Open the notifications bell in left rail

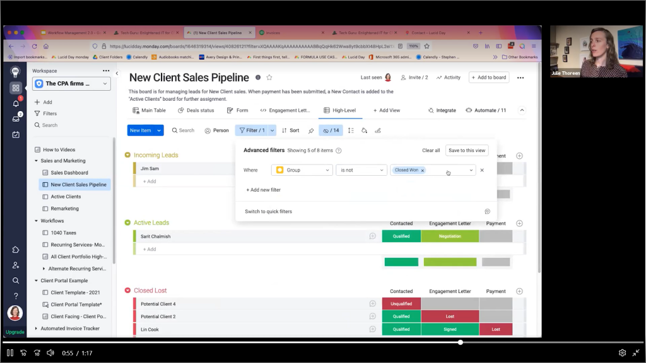[x=16, y=103]
